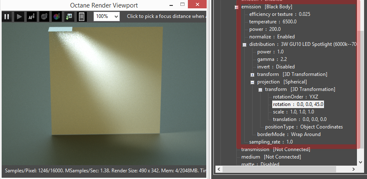367x179 pixels.
Task: Click the horizontal scrollbar thumb in tree panel
Action: pyautogui.click(x=279, y=169)
